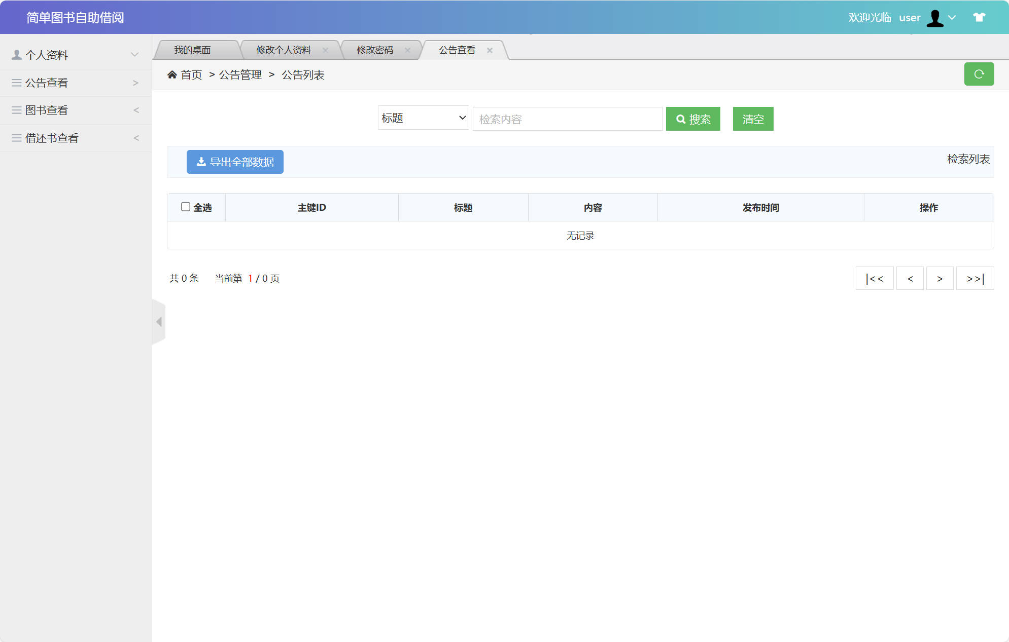Click the 清空 clear button
Viewport: 1009px width, 642px height.
(x=753, y=119)
